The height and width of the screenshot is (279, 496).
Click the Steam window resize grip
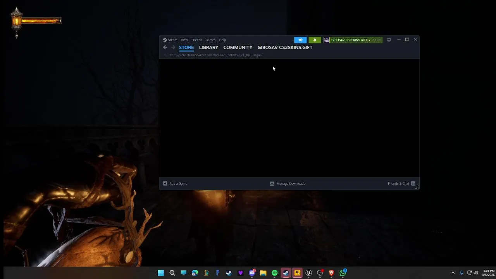417,187
